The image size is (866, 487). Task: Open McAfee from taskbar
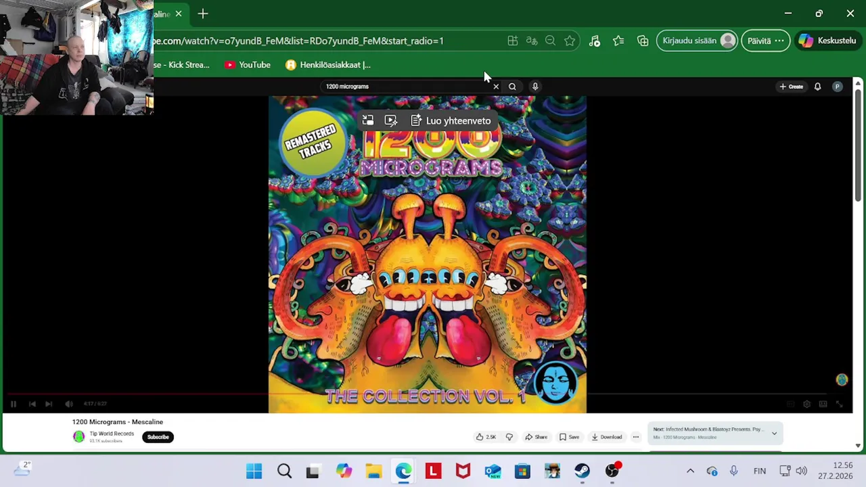(463, 471)
